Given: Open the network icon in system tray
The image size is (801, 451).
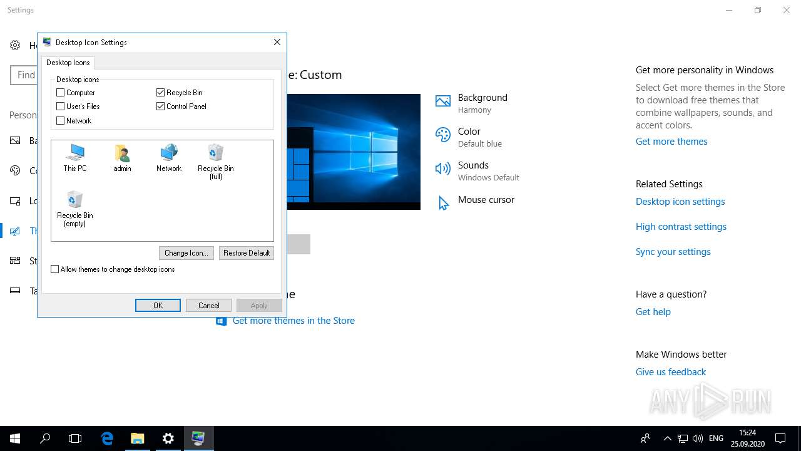Looking at the screenshot, I should (683, 438).
